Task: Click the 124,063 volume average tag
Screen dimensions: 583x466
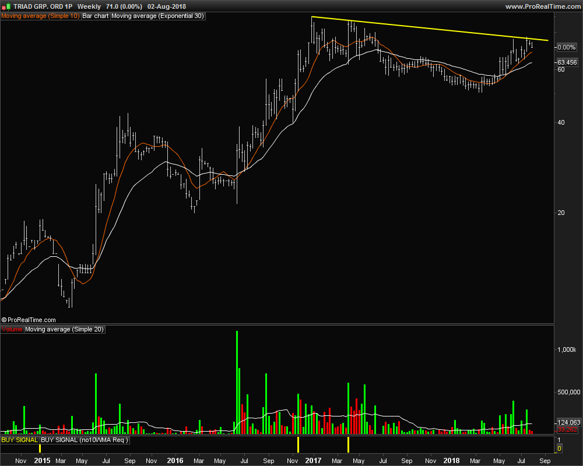Action: pos(568,422)
